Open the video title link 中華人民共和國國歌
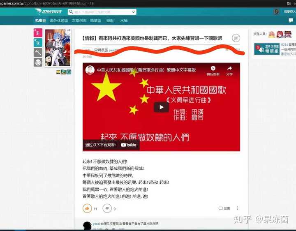This screenshot has height=231, width=296. 146,70
